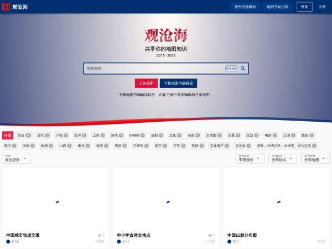Click the red 上传地图 upload button
The height and width of the screenshot is (249, 332).
146,84
